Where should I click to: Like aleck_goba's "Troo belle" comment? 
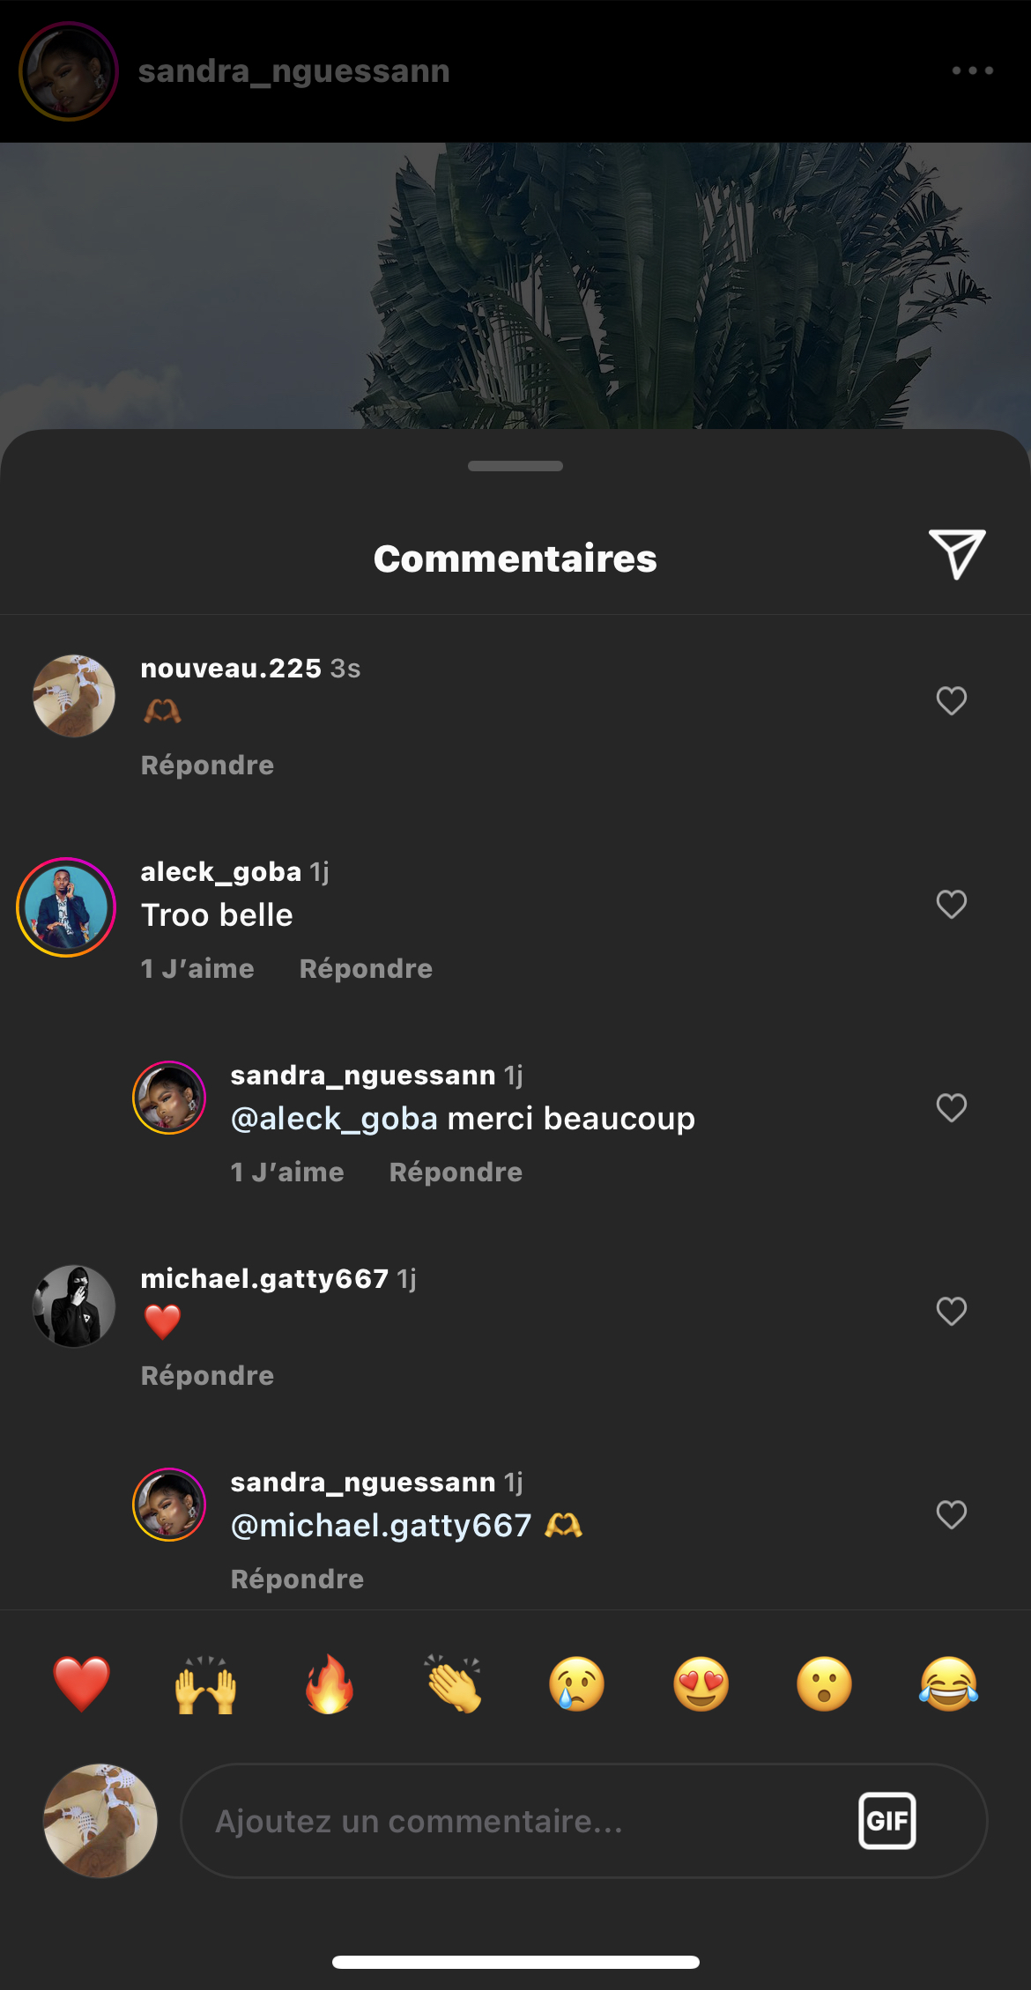(x=951, y=905)
